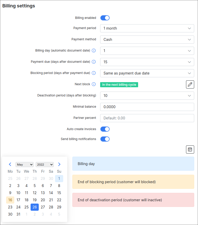Open the calendar view icon above the legend

(190, 149)
